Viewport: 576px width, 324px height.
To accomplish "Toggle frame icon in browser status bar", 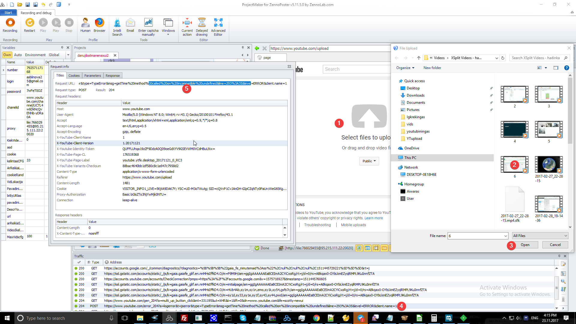I will coord(376,248).
